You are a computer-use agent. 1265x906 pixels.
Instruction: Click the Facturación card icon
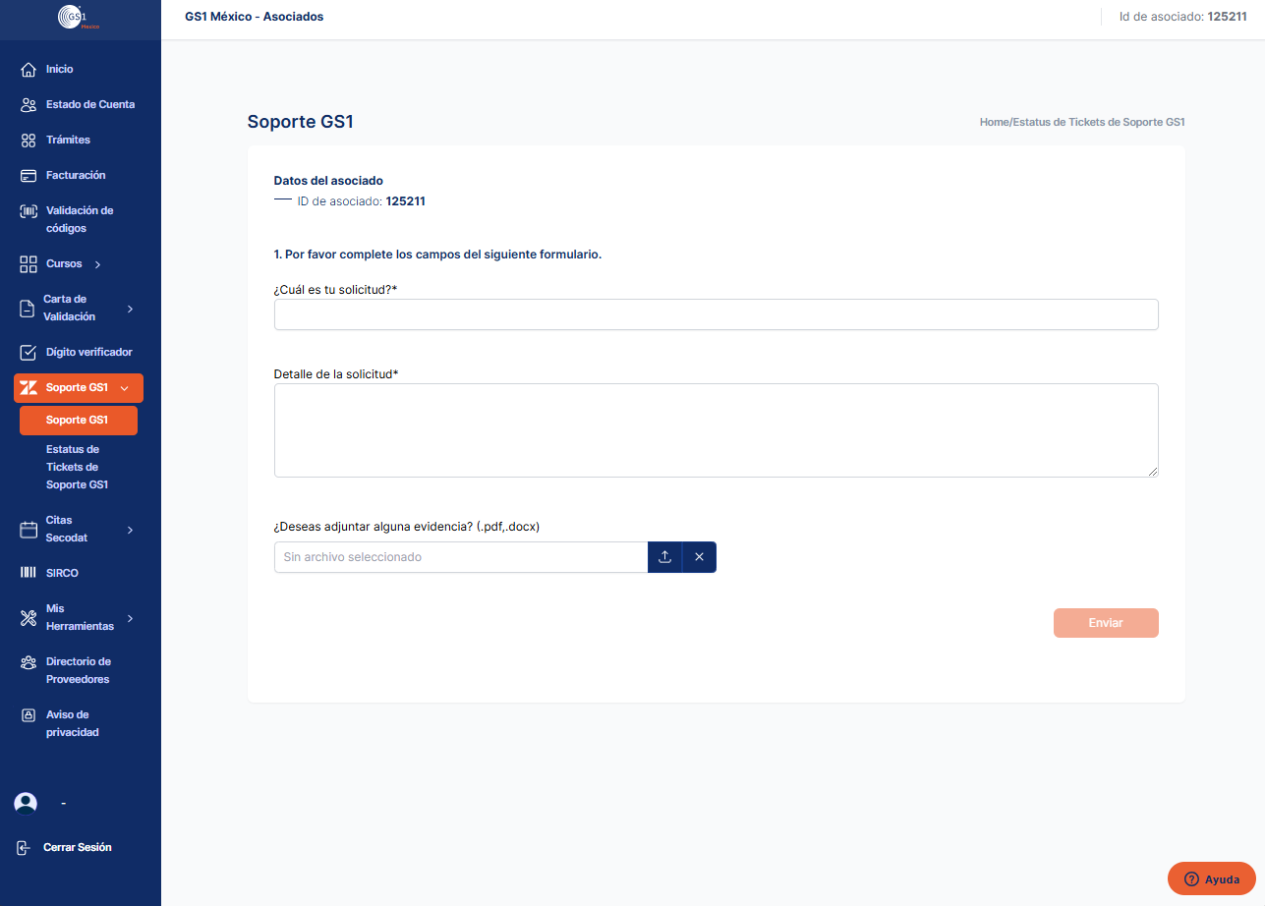29,176
